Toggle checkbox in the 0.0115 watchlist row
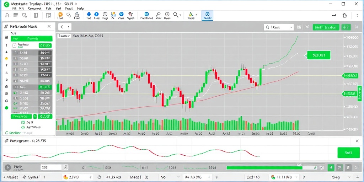This screenshot has width=364, height=182. (x=15, y=87)
